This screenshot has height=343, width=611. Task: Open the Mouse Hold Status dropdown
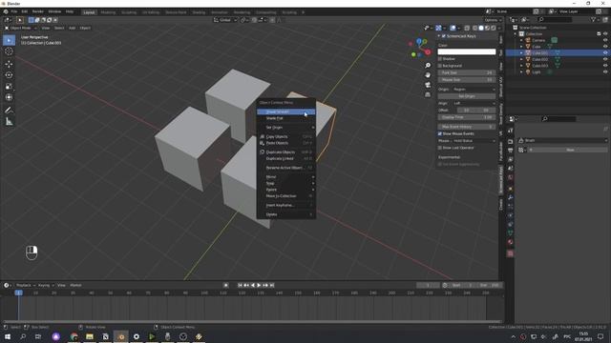pos(474,141)
